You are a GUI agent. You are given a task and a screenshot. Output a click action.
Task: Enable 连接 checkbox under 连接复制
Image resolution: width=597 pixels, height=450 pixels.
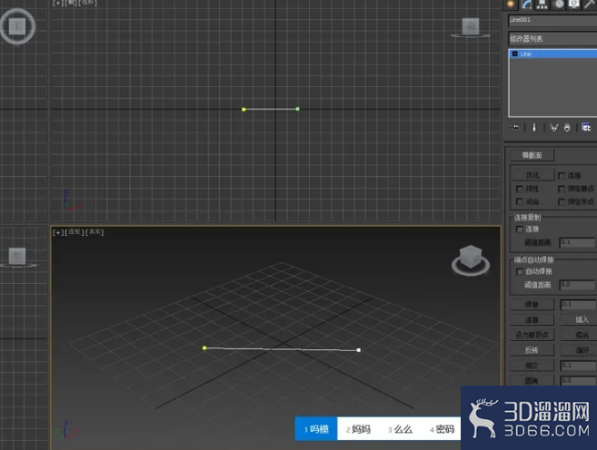[520, 229]
